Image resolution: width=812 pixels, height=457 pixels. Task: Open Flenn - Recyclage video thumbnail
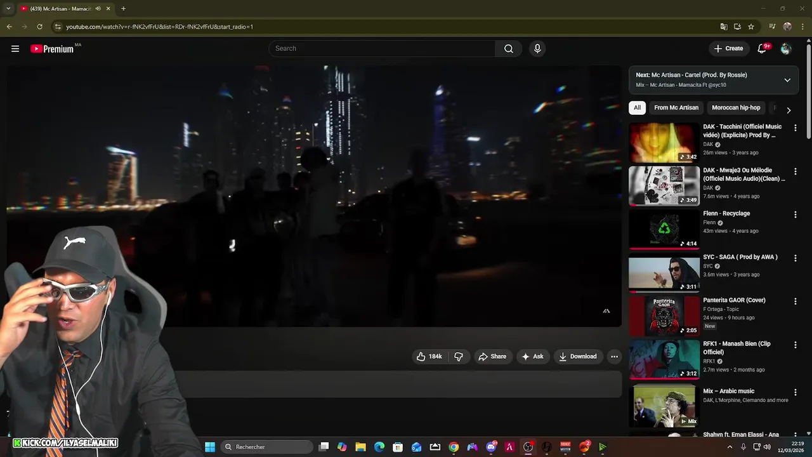(664, 230)
